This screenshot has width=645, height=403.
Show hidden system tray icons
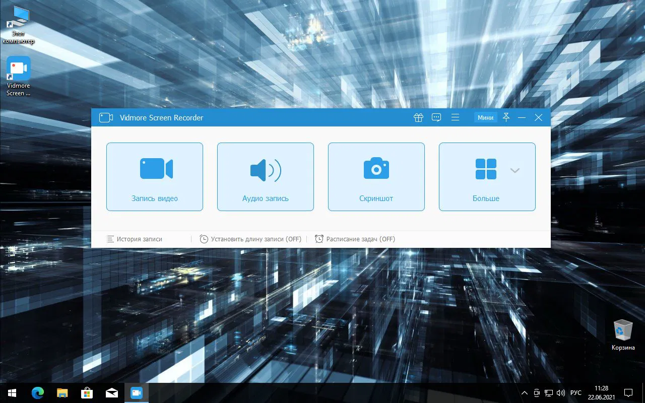[x=525, y=393]
